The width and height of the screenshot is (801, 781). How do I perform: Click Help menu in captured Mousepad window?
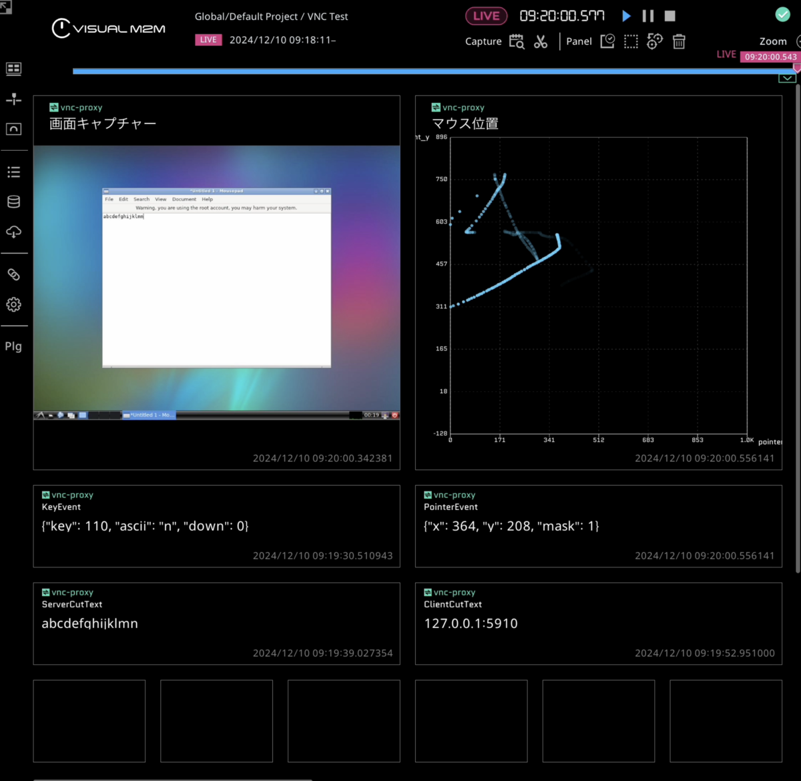208,199
